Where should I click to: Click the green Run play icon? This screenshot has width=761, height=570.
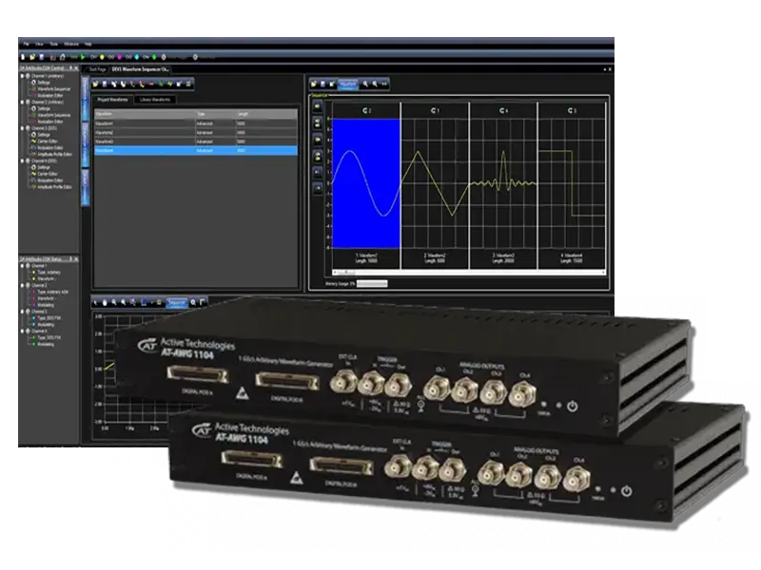pos(83,57)
